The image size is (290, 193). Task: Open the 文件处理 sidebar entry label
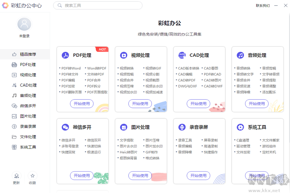pyautogui.click(x=28, y=137)
